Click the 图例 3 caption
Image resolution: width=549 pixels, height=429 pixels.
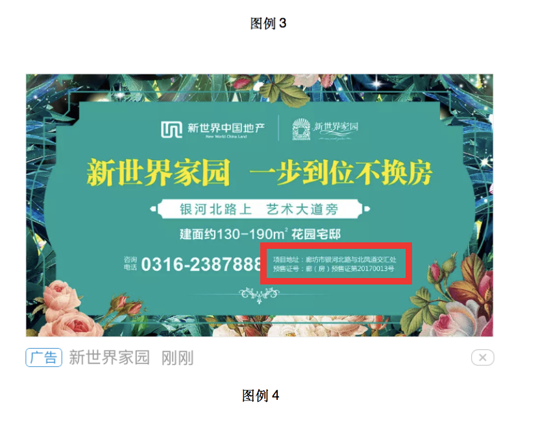268,23
